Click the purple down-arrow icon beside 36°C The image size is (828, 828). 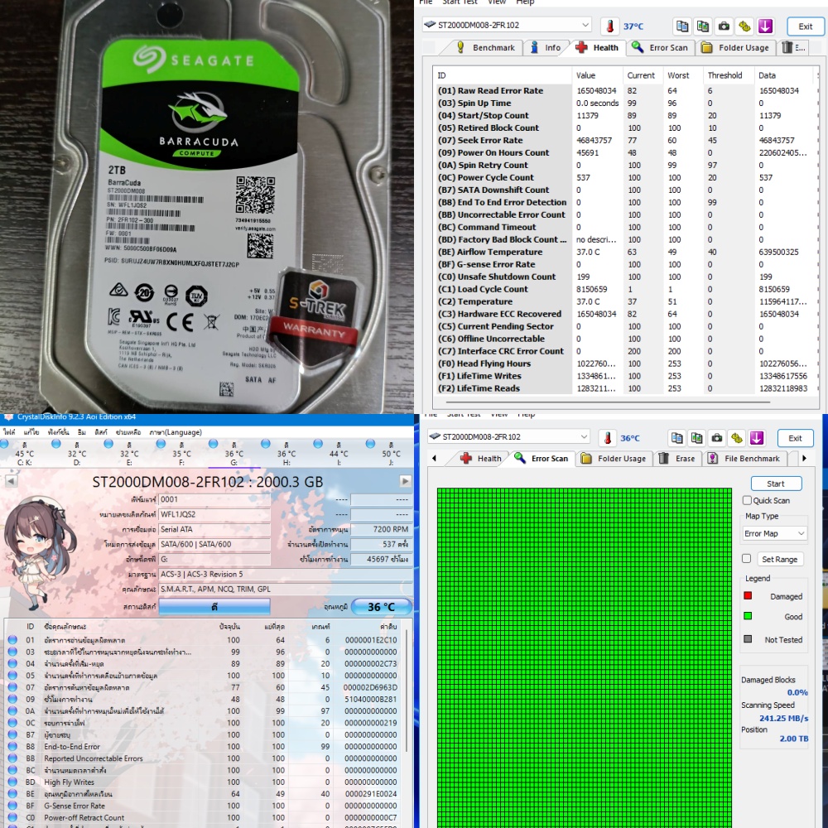coord(757,438)
